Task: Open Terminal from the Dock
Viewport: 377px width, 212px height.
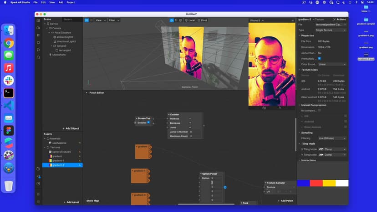Action: (x=9, y=93)
